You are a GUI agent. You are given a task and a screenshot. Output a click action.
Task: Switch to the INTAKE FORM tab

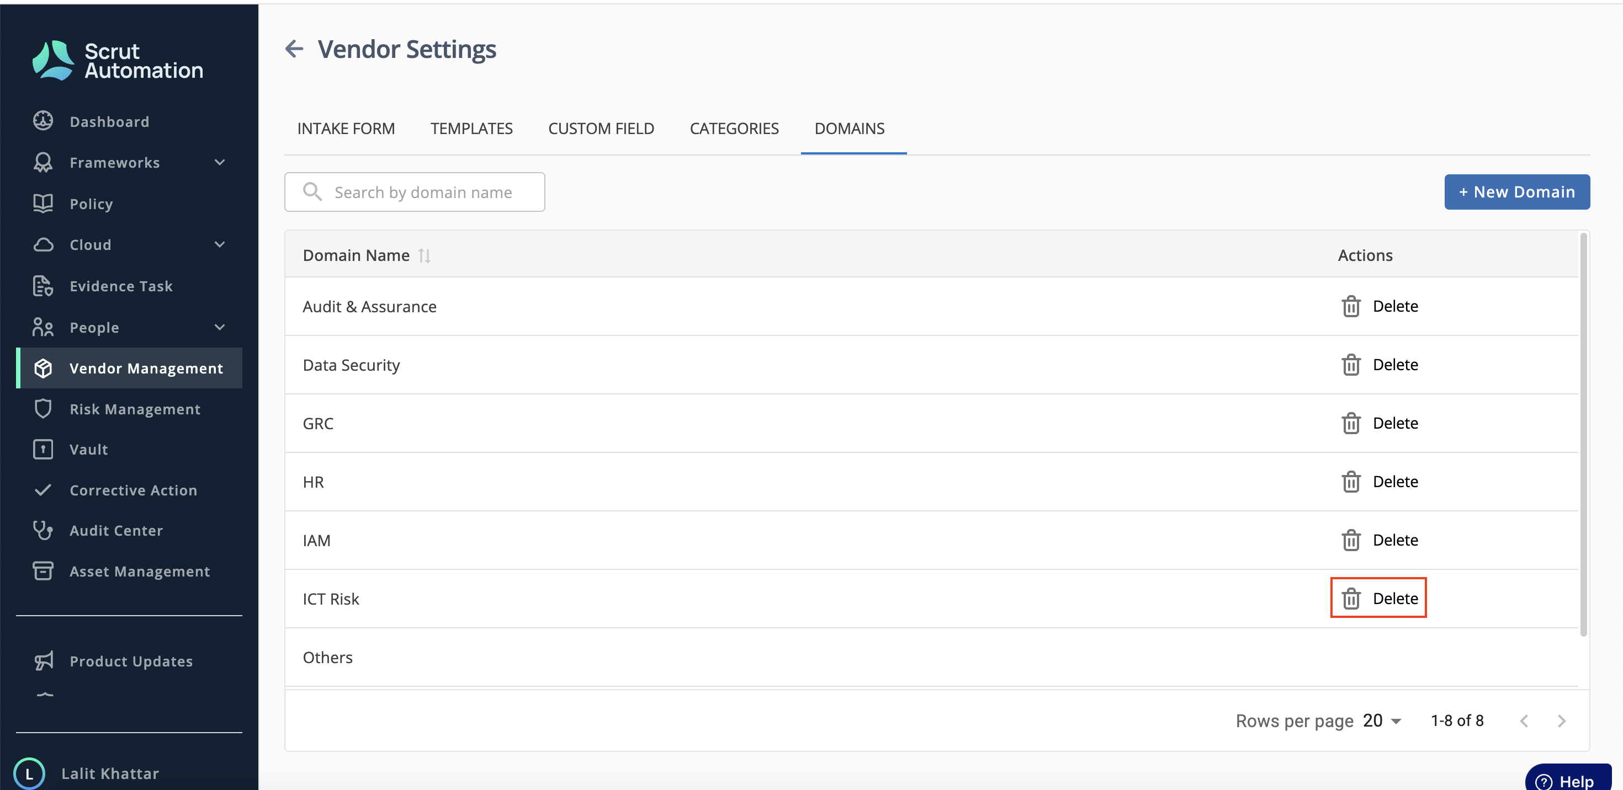click(346, 129)
